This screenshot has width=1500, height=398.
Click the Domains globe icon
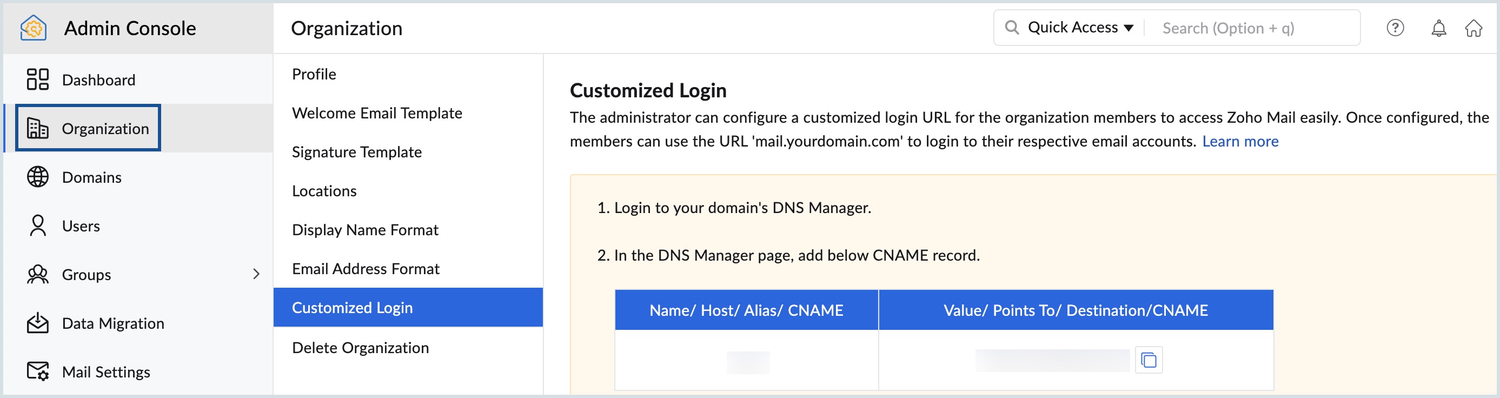pyautogui.click(x=38, y=177)
